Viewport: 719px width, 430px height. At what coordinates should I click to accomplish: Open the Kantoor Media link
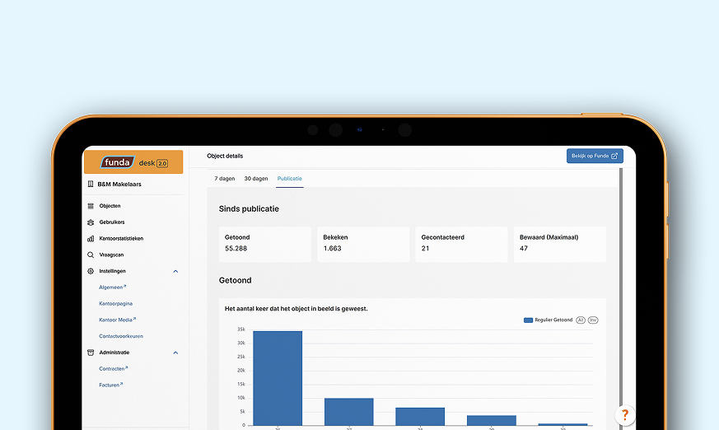click(118, 320)
